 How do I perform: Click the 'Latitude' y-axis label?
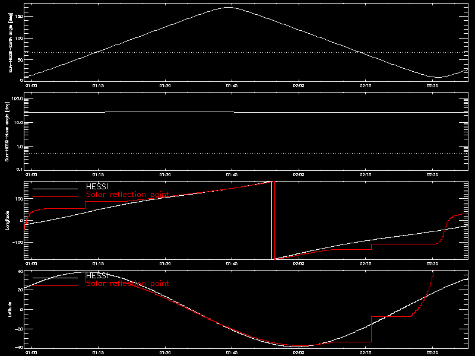click(x=9, y=309)
